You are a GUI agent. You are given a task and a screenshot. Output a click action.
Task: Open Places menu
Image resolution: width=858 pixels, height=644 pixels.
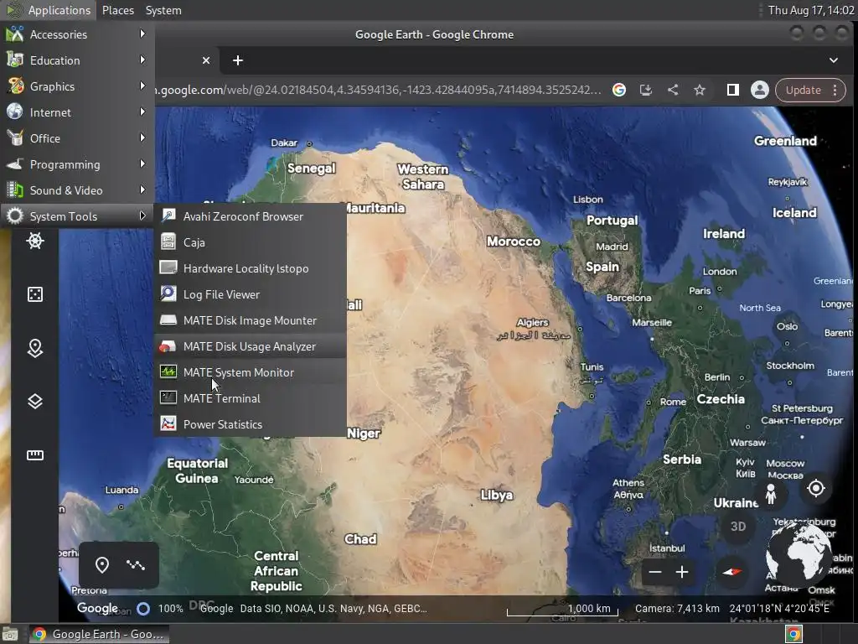[x=117, y=10]
